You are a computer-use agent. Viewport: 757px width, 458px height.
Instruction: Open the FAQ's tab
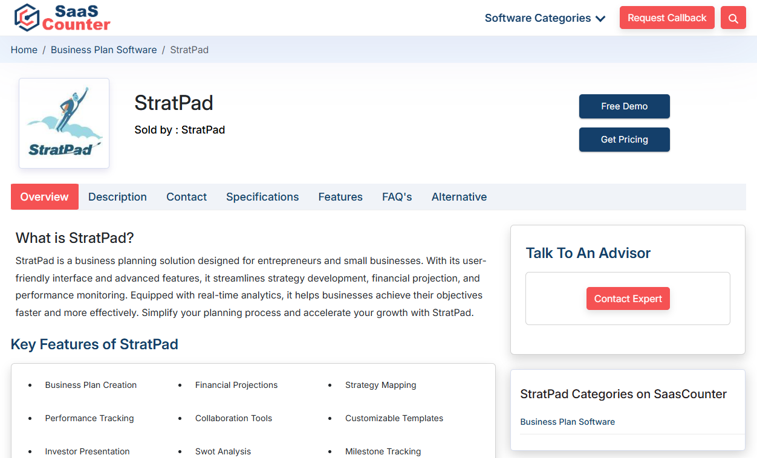click(397, 197)
